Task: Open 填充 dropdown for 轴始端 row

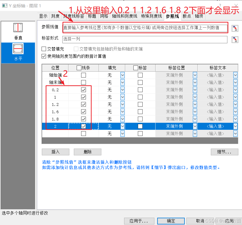Action: 122,75
